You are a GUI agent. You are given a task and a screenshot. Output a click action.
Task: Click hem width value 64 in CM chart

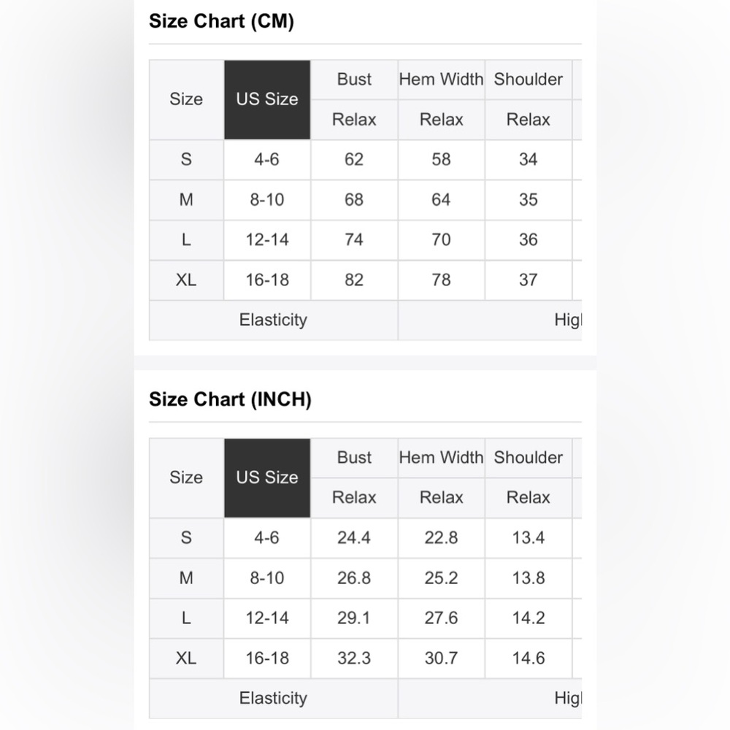click(x=442, y=200)
